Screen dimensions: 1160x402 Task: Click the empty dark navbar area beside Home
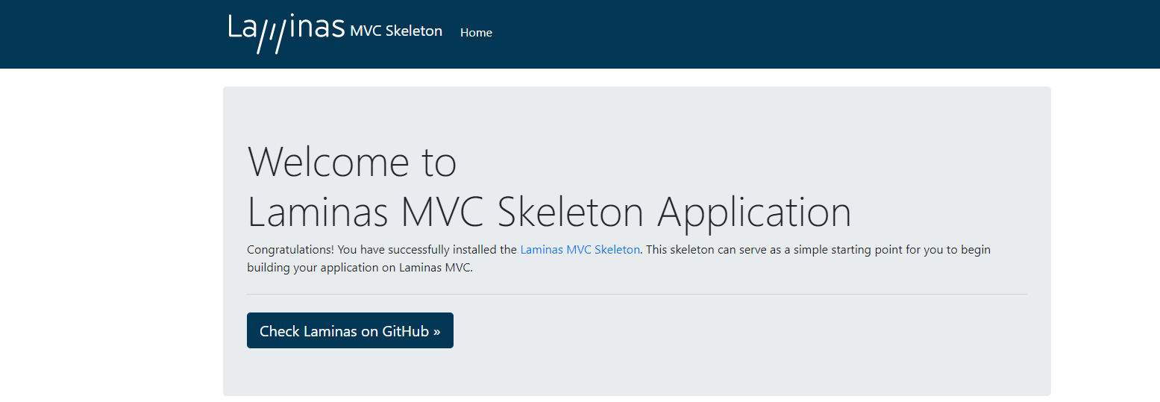(746, 34)
